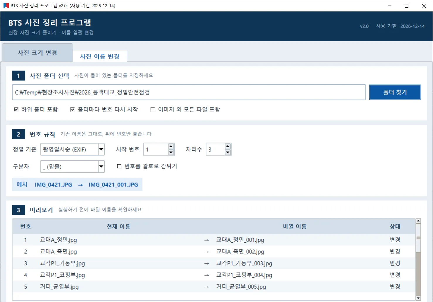Open the 구분자 dropdown
This screenshot has width=433, height=302.
pyautogui.click(x=101, y=167)
